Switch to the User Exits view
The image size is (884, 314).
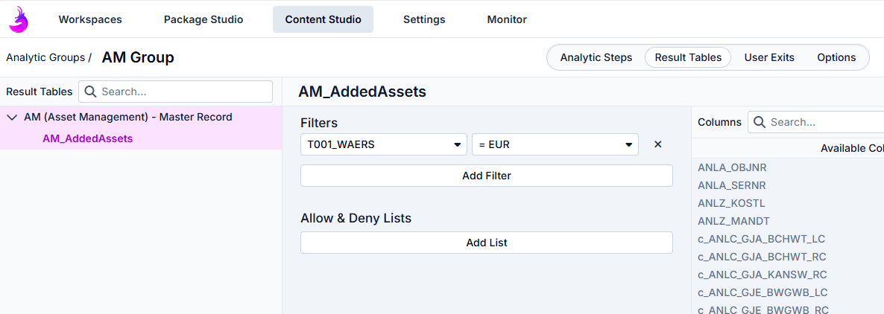tap(769, 57)
